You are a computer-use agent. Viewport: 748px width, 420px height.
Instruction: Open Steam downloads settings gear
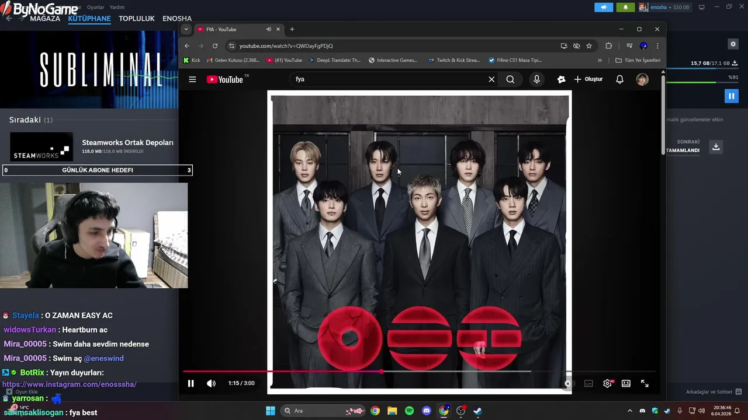pos(733,44)
